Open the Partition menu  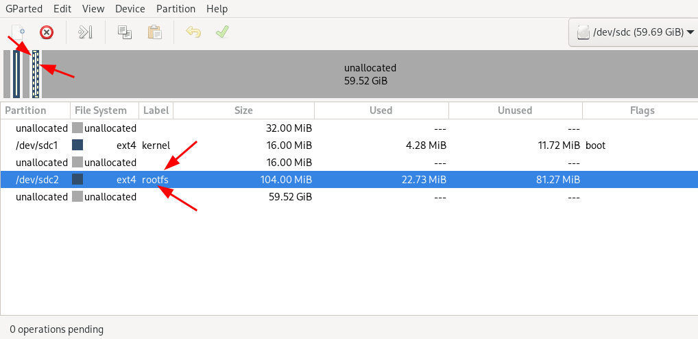tap(176, 9)
